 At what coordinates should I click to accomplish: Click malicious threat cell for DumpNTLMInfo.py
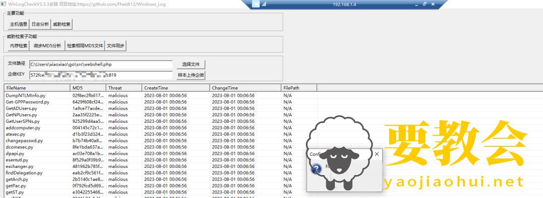118,95
